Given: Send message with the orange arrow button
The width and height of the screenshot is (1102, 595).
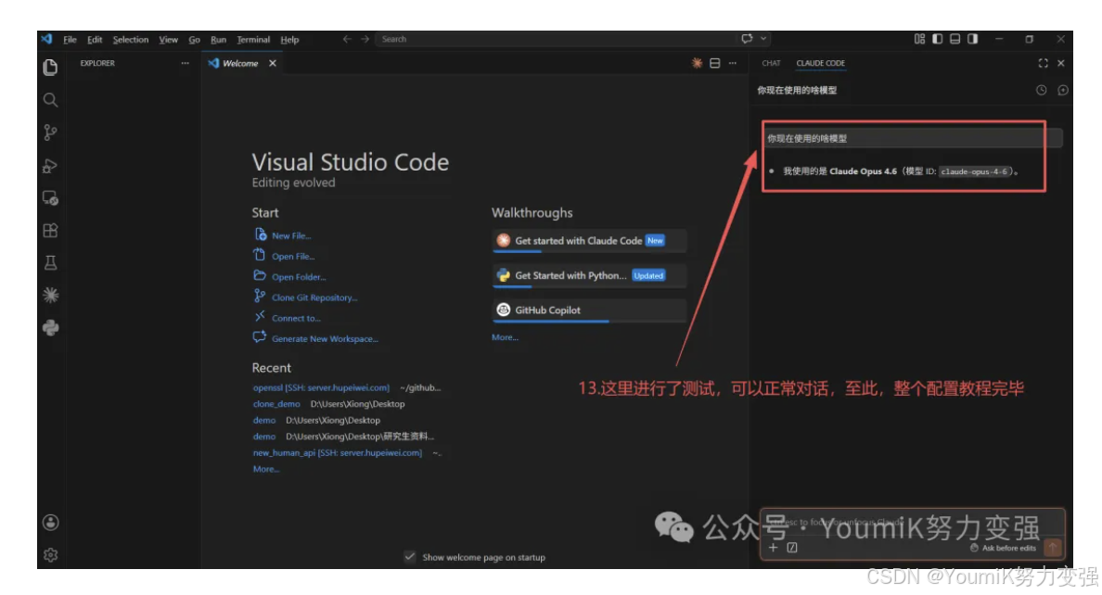Looking at the screenshot, I should pyautogui.click(x=1052, y=547).
